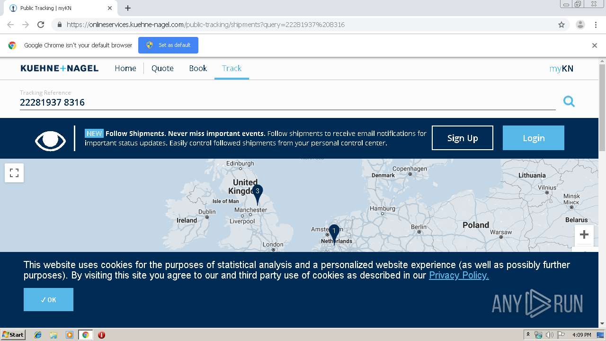Click the Sign Up button
Image resolution: width=606 pixels, height=341 pixels.
point(463,138)
